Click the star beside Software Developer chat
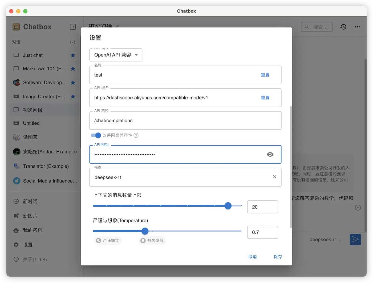 pyautogui.click(x=73, y=83)
